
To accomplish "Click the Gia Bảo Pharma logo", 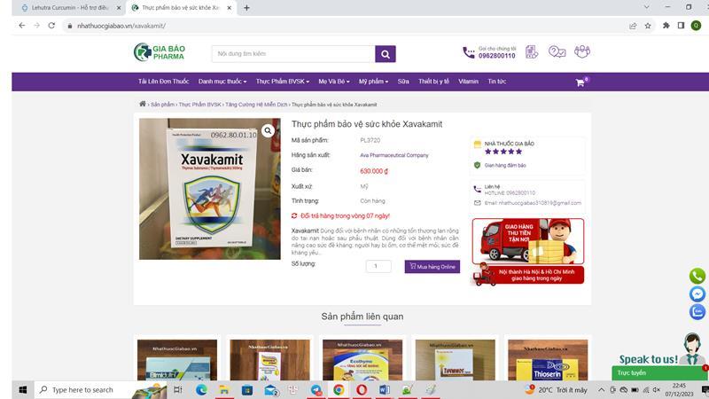I will tap(160, 52).
